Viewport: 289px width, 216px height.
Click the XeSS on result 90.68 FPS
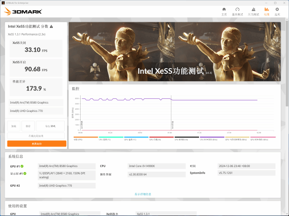tap(36, 69)
